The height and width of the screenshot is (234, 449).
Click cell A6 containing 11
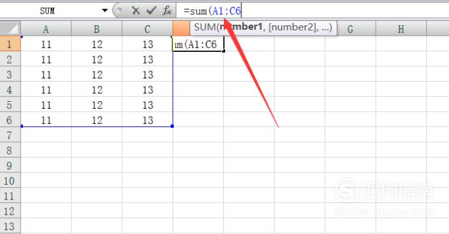[46, 120]
